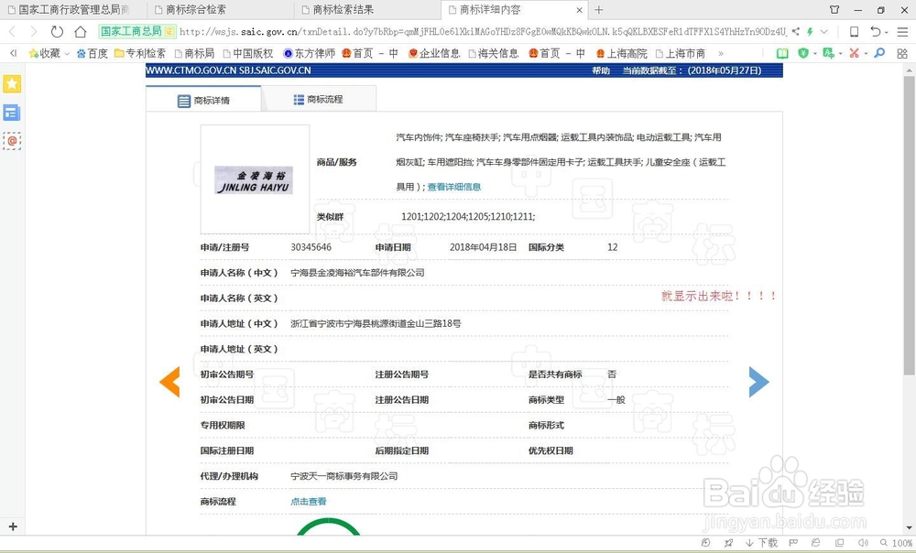Screen dimensions: 916x553
Task: Click the vertical scrollbar thumb
Action: click(x=909, y=225)
